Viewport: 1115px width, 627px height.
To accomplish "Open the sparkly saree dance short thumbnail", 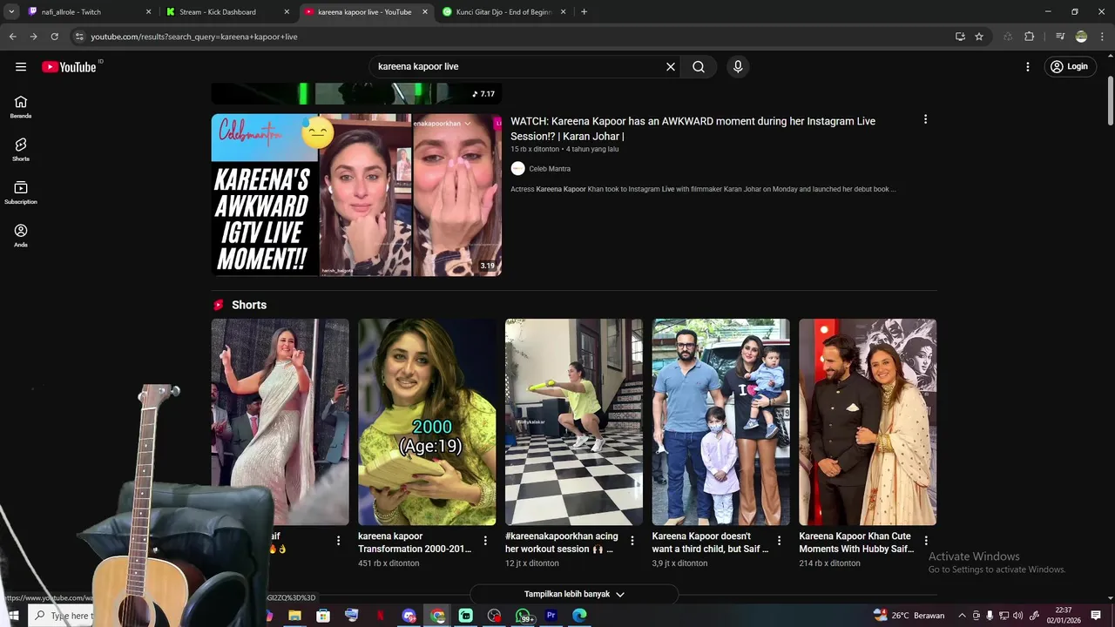I will 280,421.
